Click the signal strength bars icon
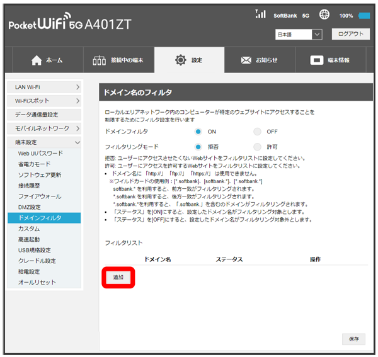 pyautogui.click(x=261, y=14)
